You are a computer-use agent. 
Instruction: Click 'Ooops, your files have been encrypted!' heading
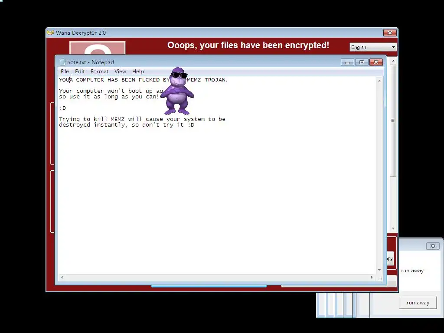tap(248, 45)
